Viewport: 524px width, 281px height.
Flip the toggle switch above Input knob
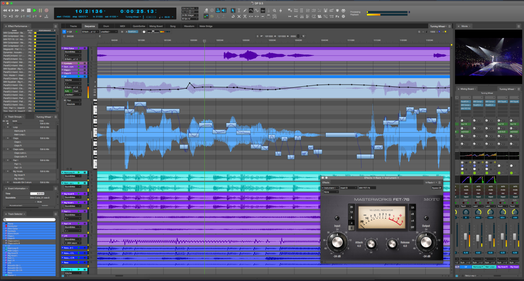[x=337, y=218]
